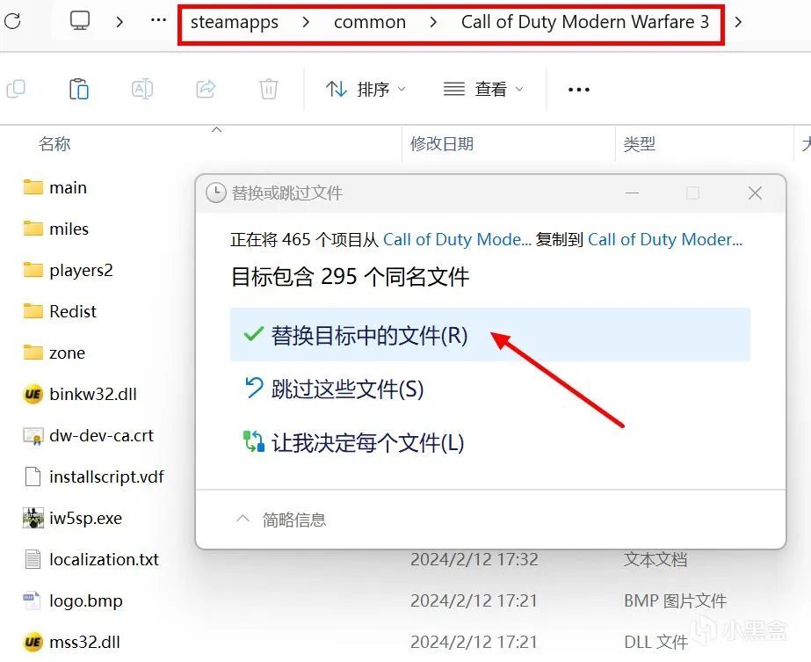The height and width of the screenshot is (662, 811).
Task: Click binkw32.dll UE icon
Action: (x=33, y=395)
